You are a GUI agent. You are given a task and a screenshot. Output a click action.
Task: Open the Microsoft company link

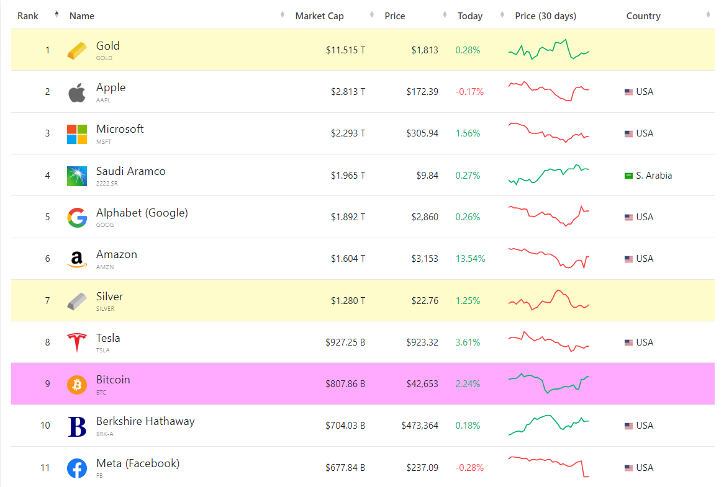click(x=120, y=129)
